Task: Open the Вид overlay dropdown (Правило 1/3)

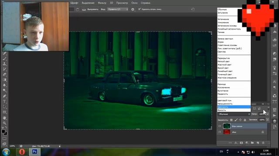Action: coord(118,9)
